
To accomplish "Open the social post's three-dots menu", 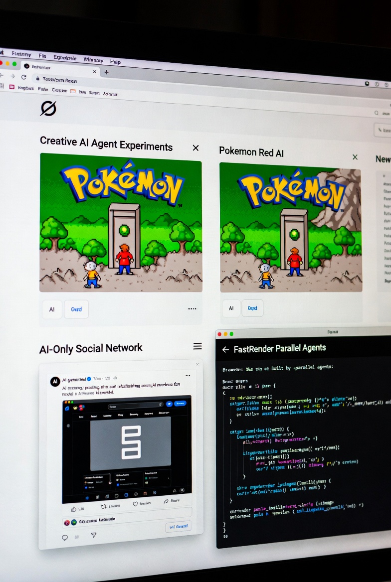I will [x=188, y=376].
